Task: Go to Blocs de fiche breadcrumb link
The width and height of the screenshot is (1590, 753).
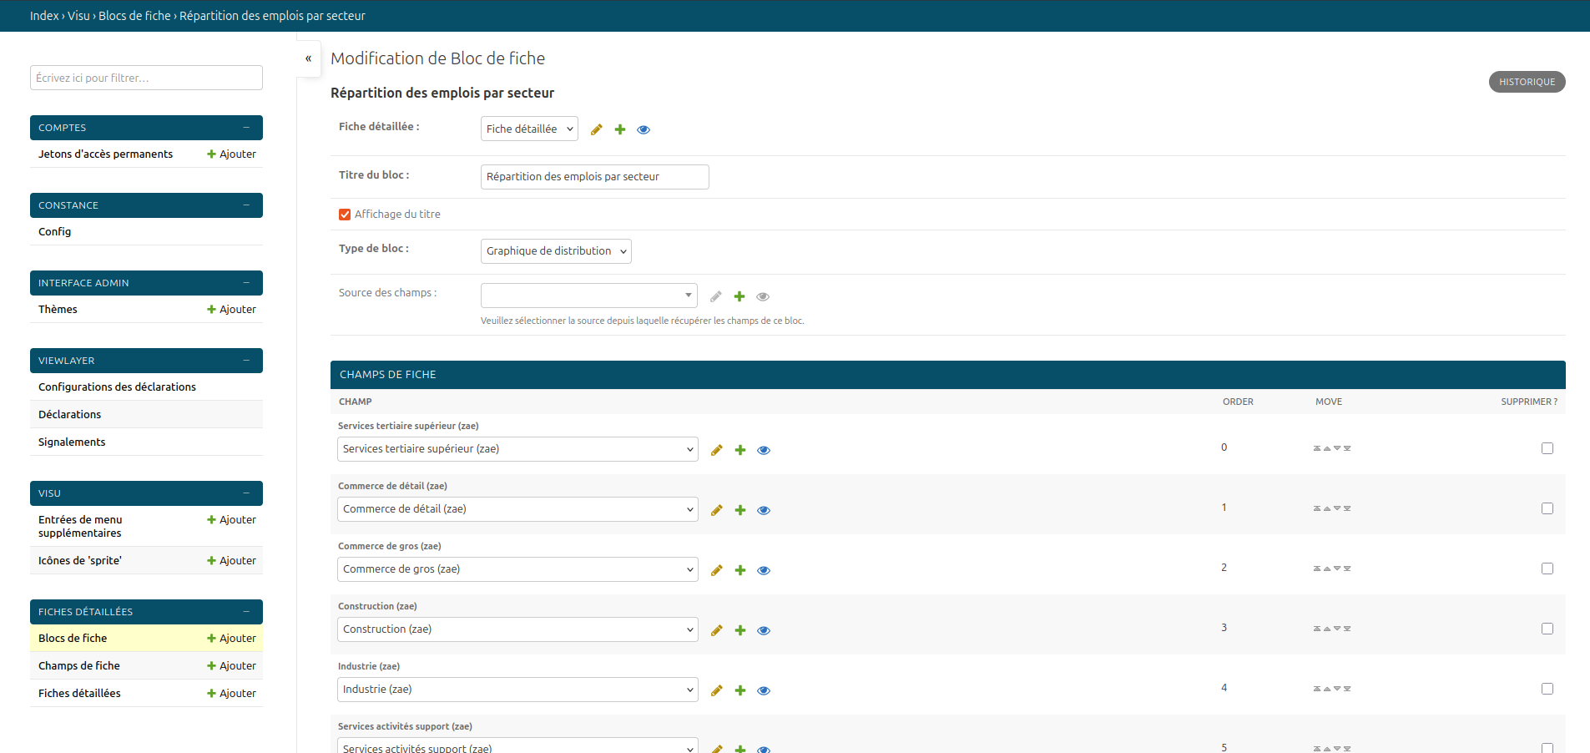Action: [x=134, y=16]
